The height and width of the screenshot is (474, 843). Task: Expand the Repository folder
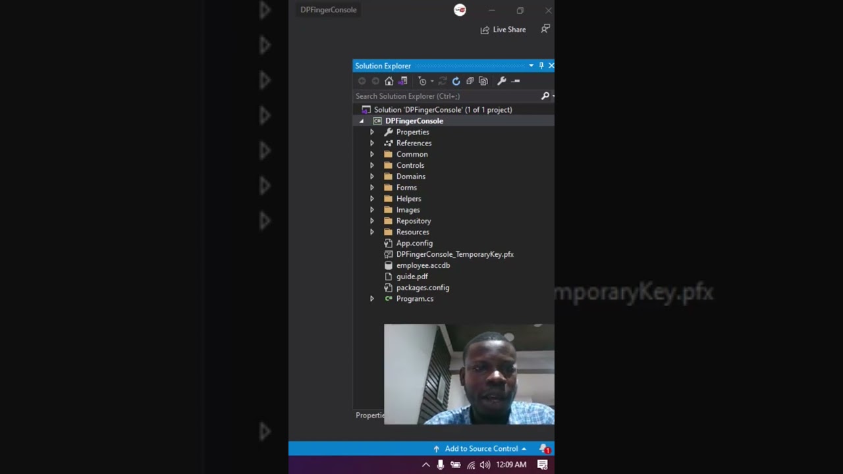(372, 221)
